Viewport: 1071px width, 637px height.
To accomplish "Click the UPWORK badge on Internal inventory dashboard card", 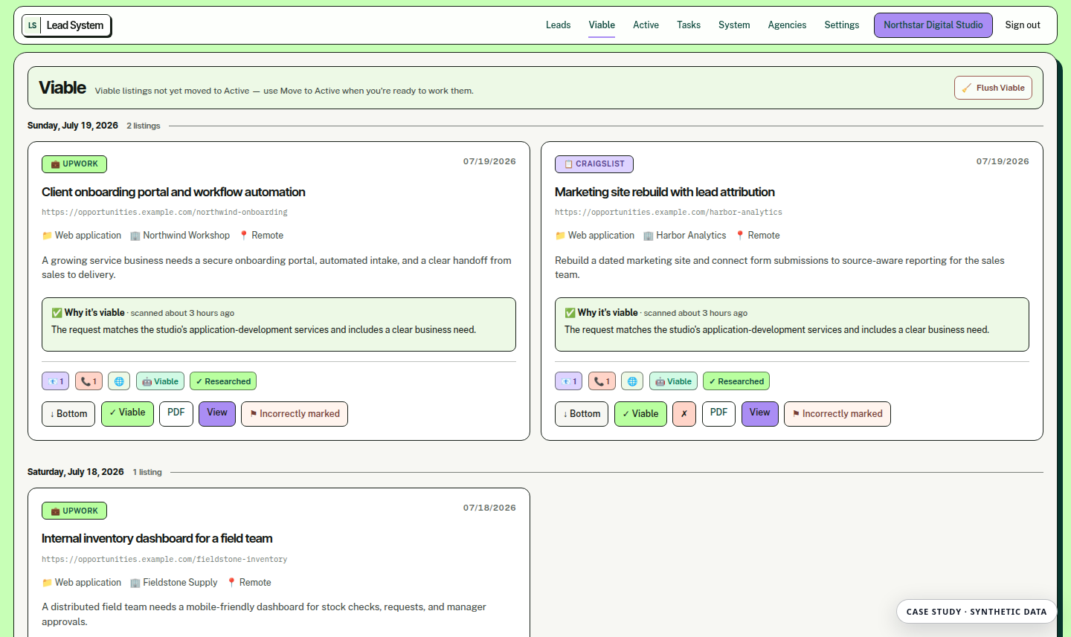I will [74, 511].
